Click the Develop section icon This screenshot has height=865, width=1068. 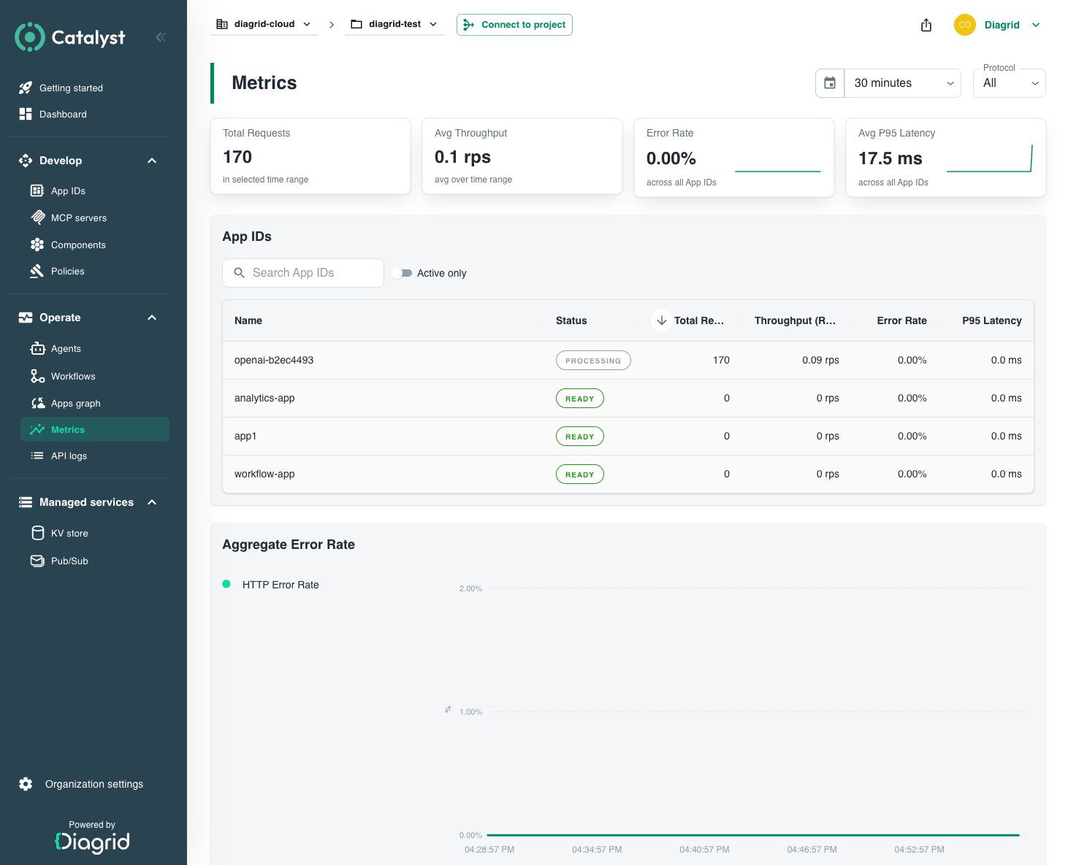(26, 161)
